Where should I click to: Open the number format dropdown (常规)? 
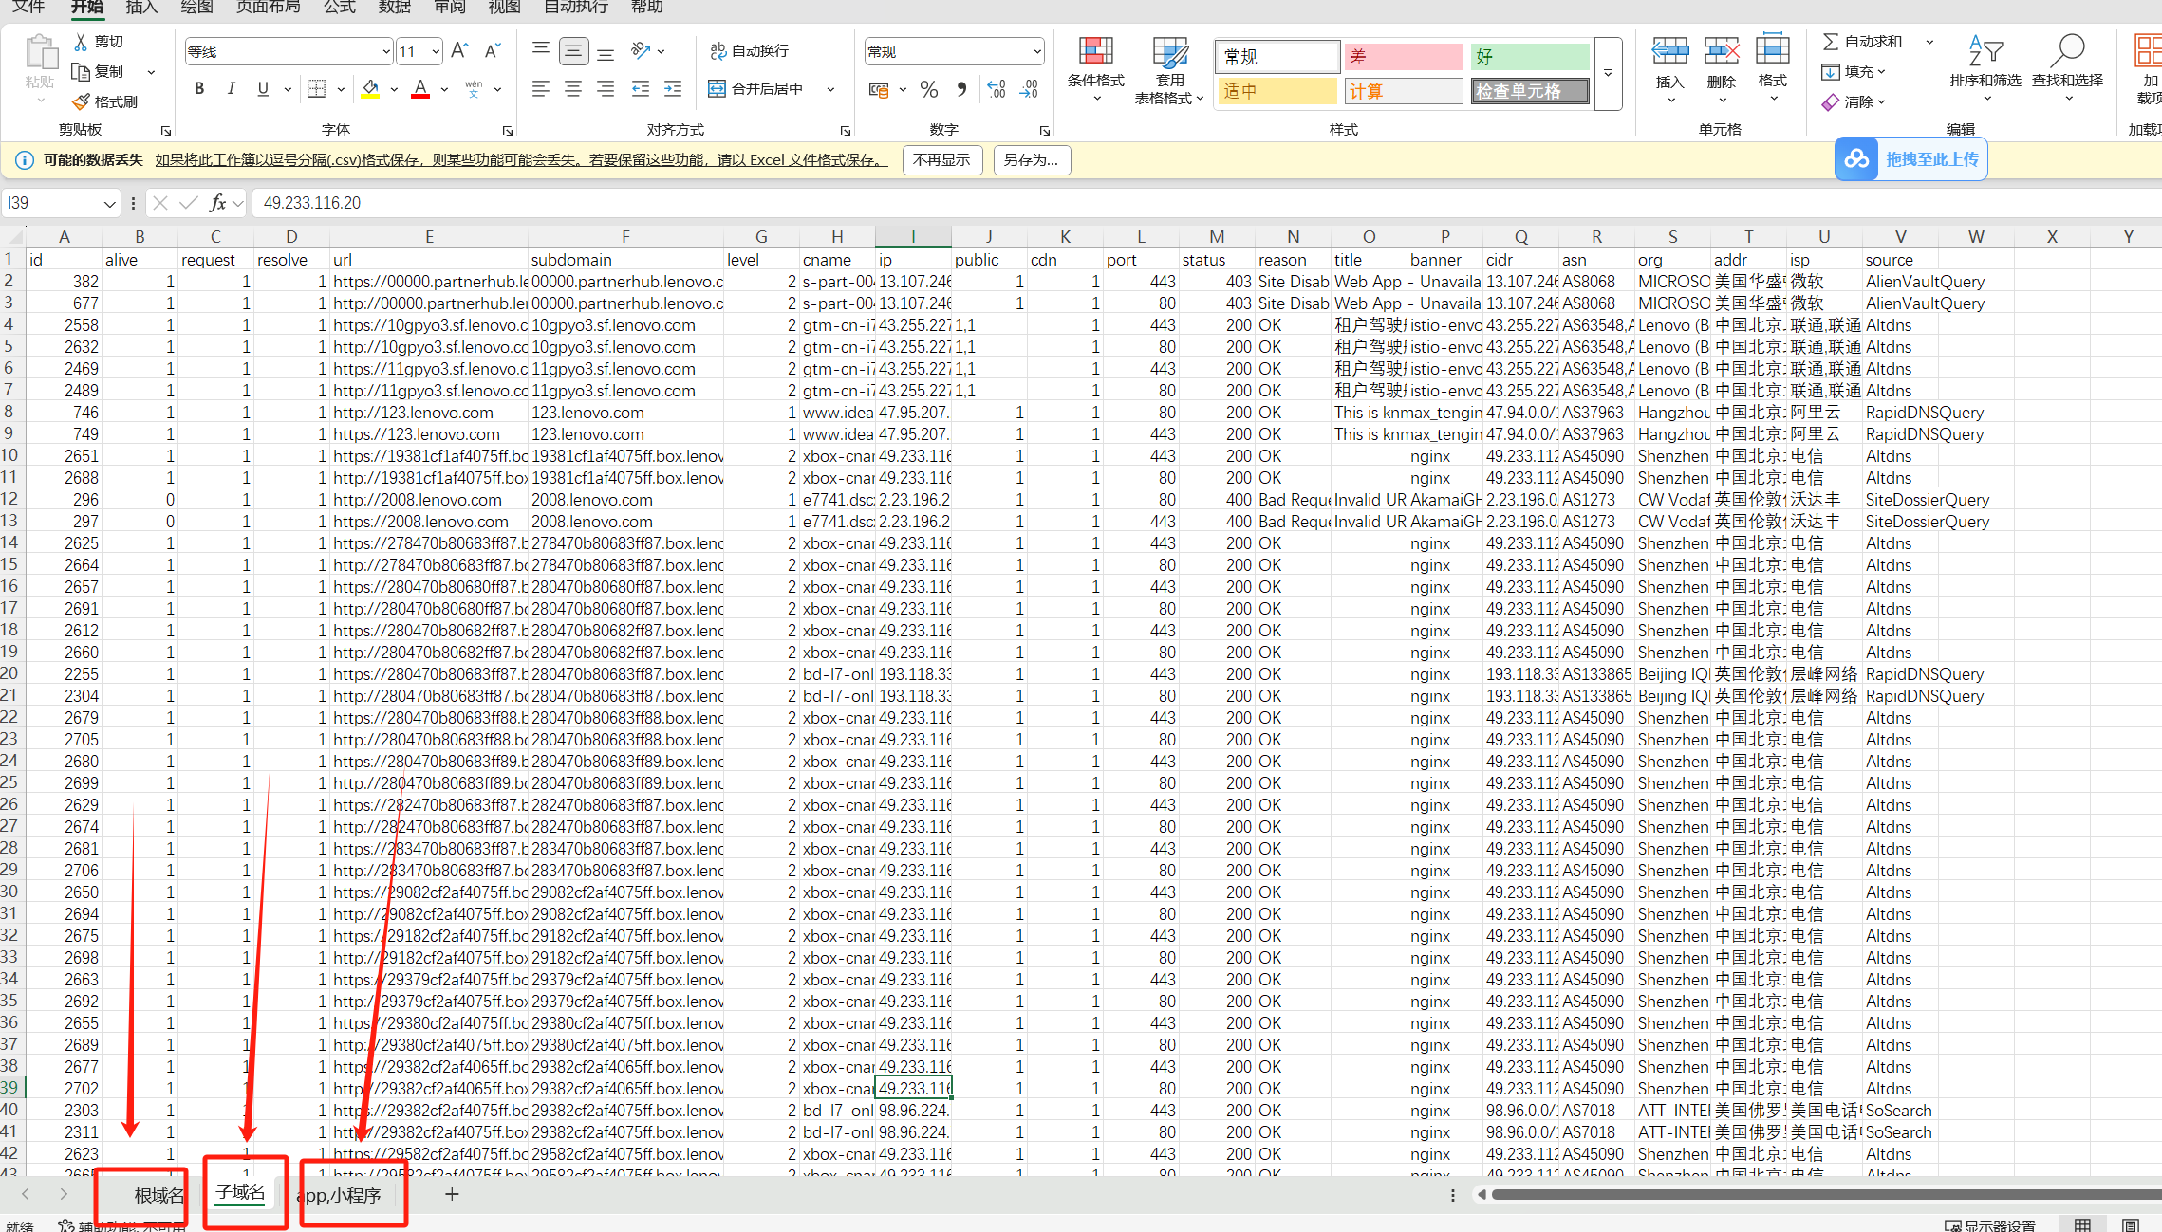tap(1036, 51)
